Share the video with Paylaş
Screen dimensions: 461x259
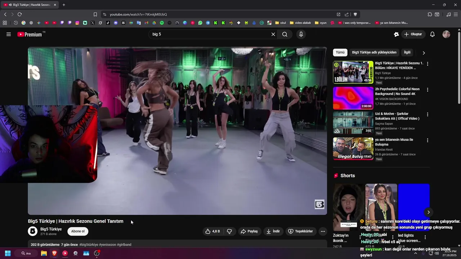point(249,231)
